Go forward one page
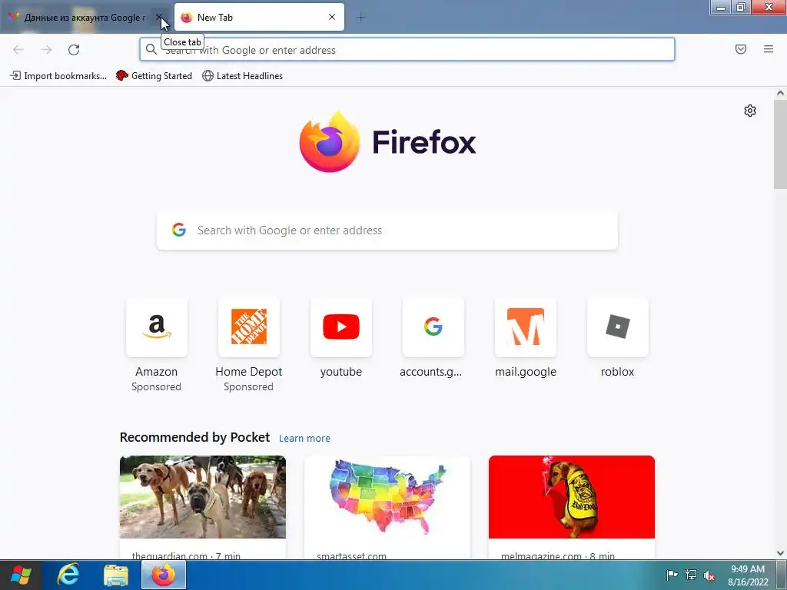The height and width of the screenshot is (590, 787). click(x=46, y=50)
